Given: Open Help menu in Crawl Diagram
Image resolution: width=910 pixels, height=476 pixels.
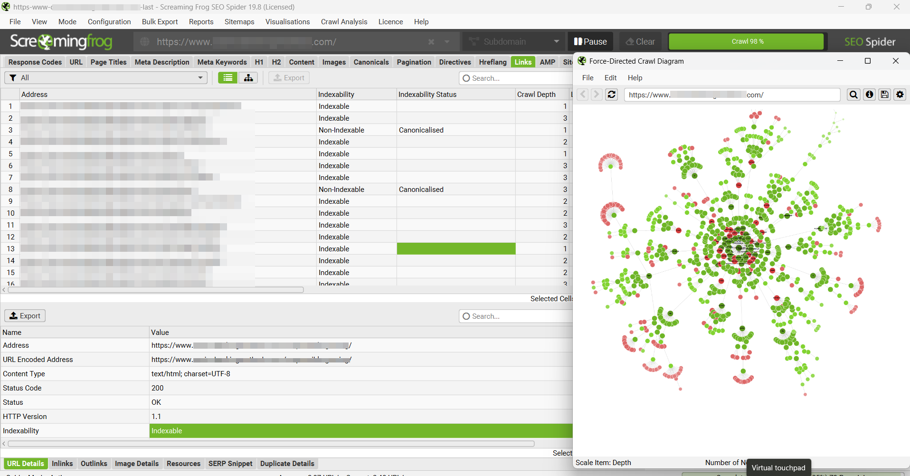Looking at the screenshot, I should (x=635, y=78).
